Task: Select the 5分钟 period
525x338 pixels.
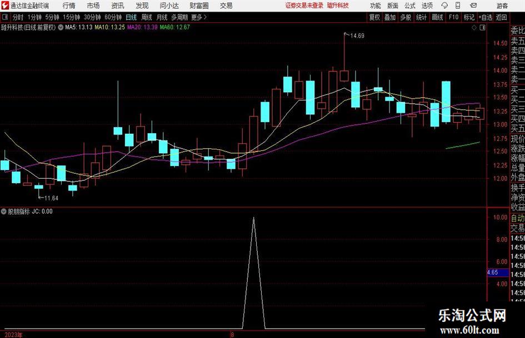Action: click(52, 17)
